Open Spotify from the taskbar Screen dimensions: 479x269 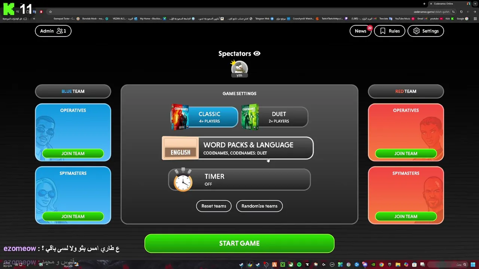point(299,265)
